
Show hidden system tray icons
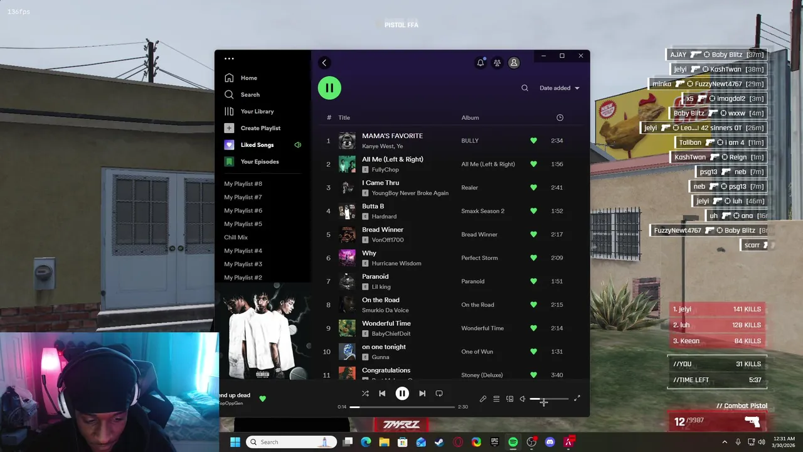(725, 442)
